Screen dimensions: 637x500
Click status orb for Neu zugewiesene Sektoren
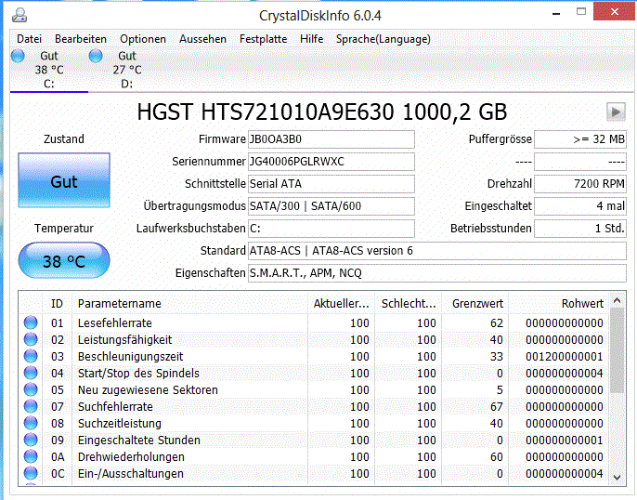(31, 389)
